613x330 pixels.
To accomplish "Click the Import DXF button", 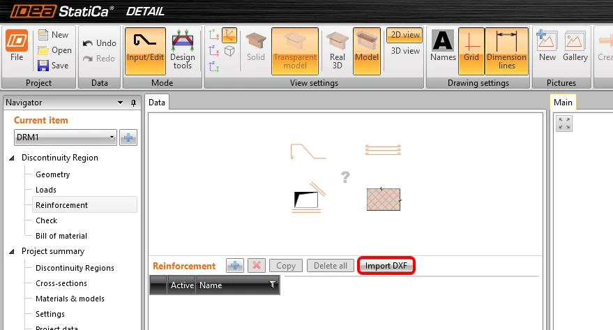I will click(x=386, y=266).
